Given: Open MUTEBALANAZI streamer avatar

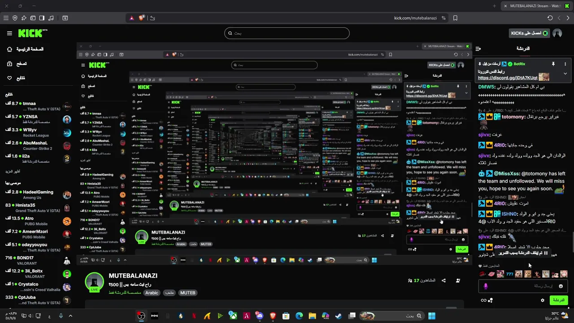Looking at the screenshot, I should tap(95, 282).
